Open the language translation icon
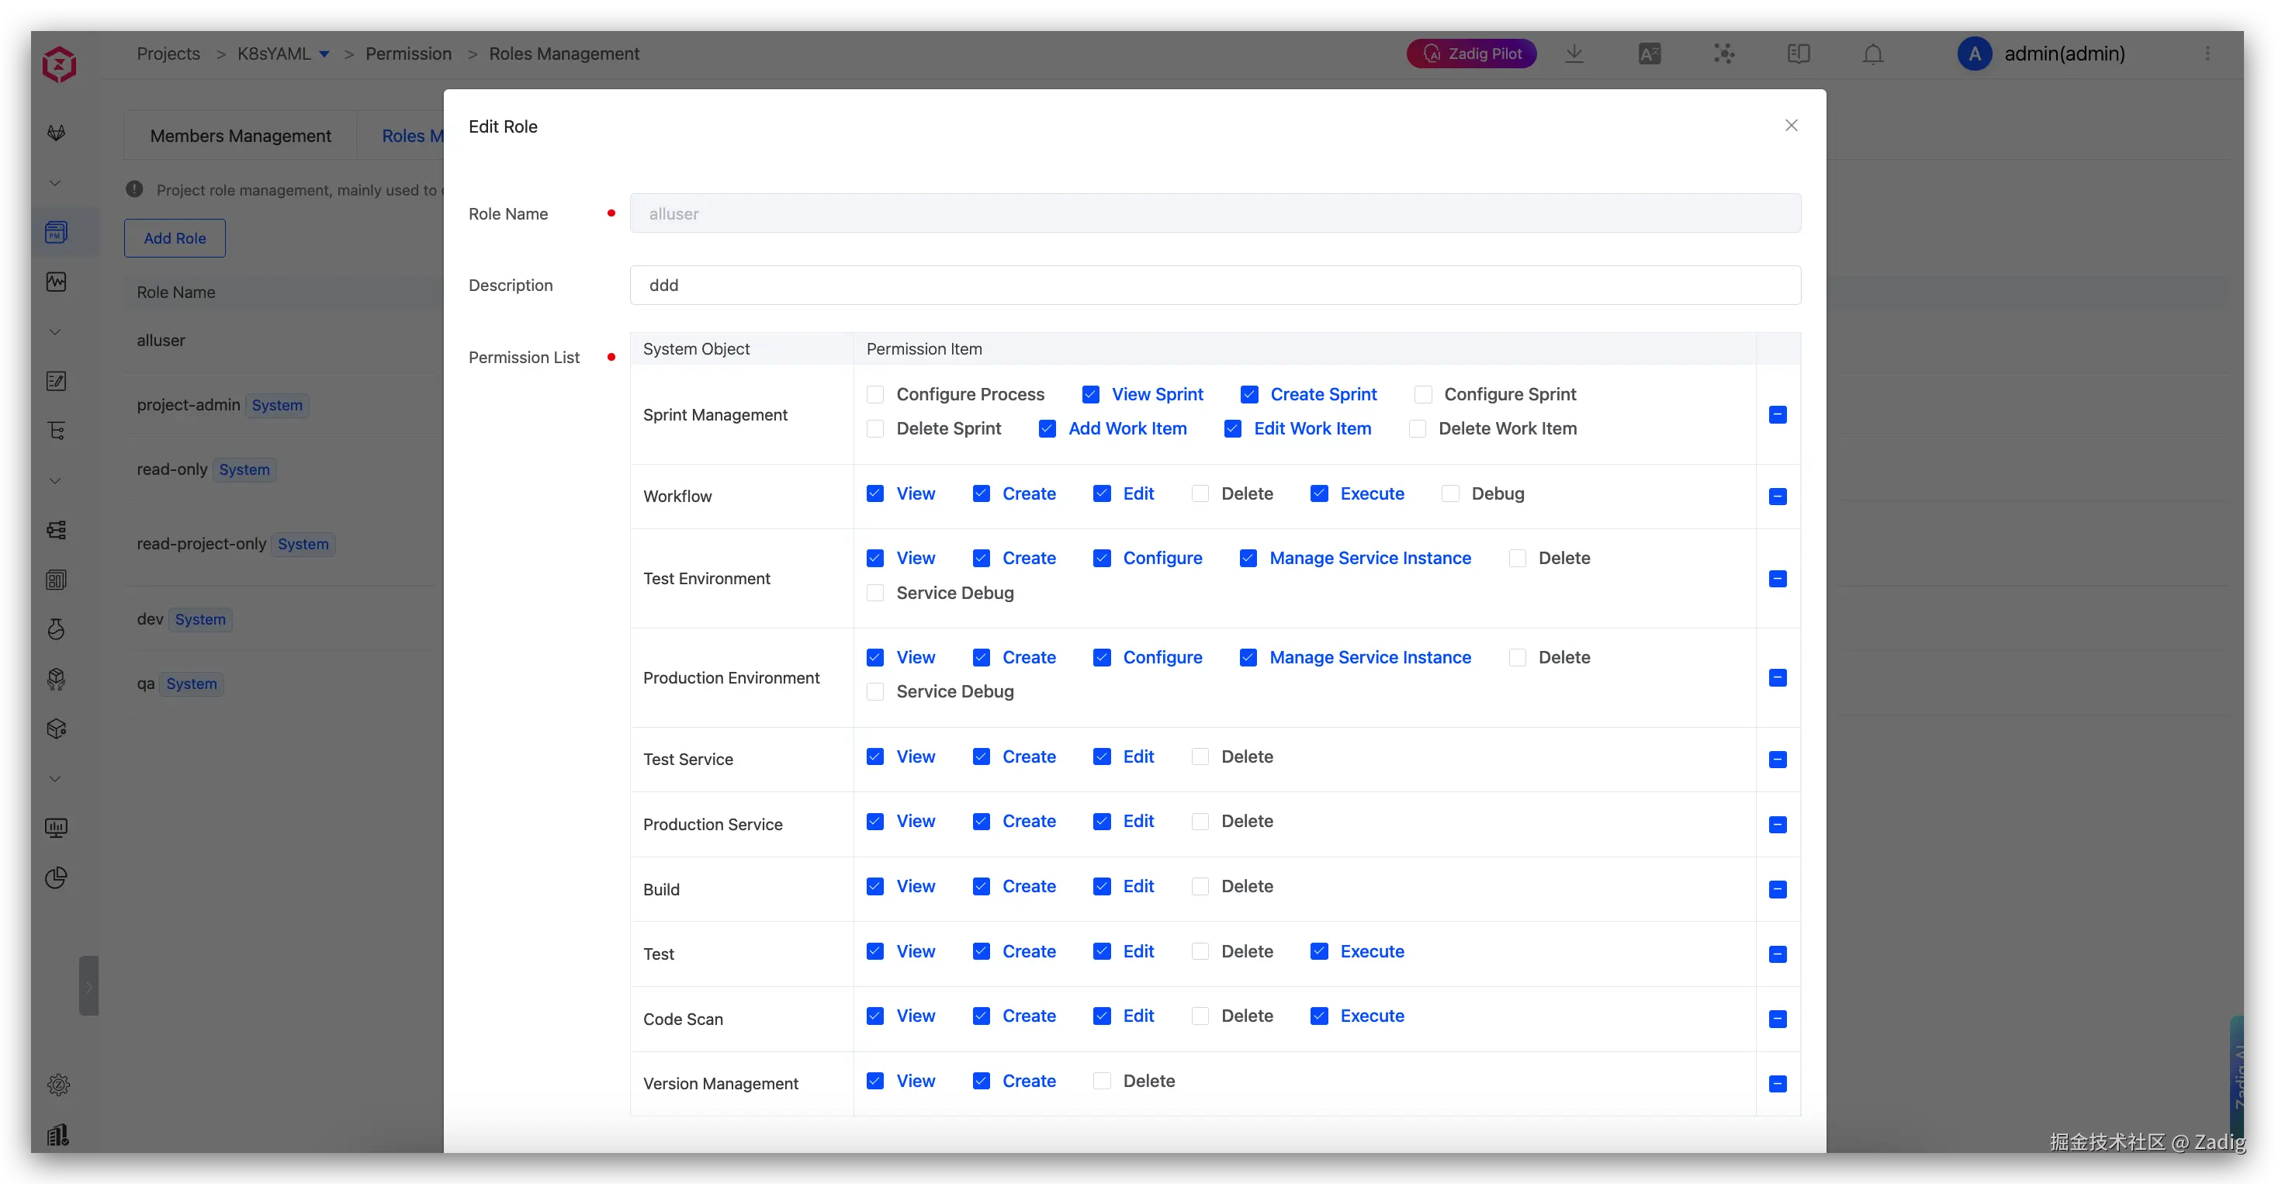The image size is (2275, 1184). coord(1649,54)
